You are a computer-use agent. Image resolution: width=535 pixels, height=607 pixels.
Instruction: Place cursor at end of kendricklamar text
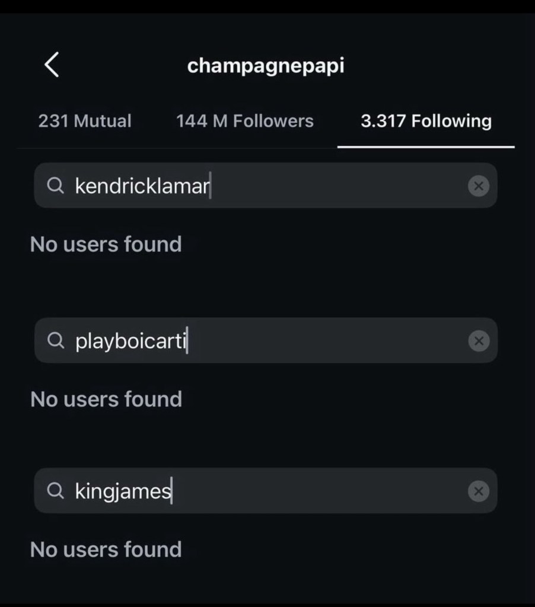(x=210, y=186)
